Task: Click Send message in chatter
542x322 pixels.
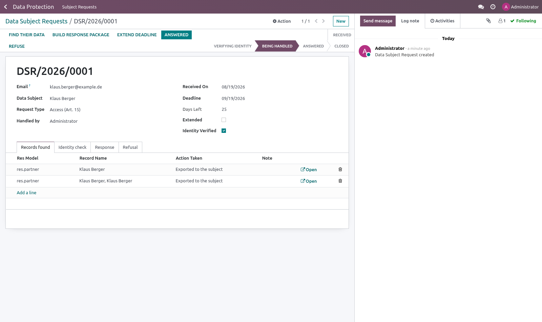Action: pos(378,21)
